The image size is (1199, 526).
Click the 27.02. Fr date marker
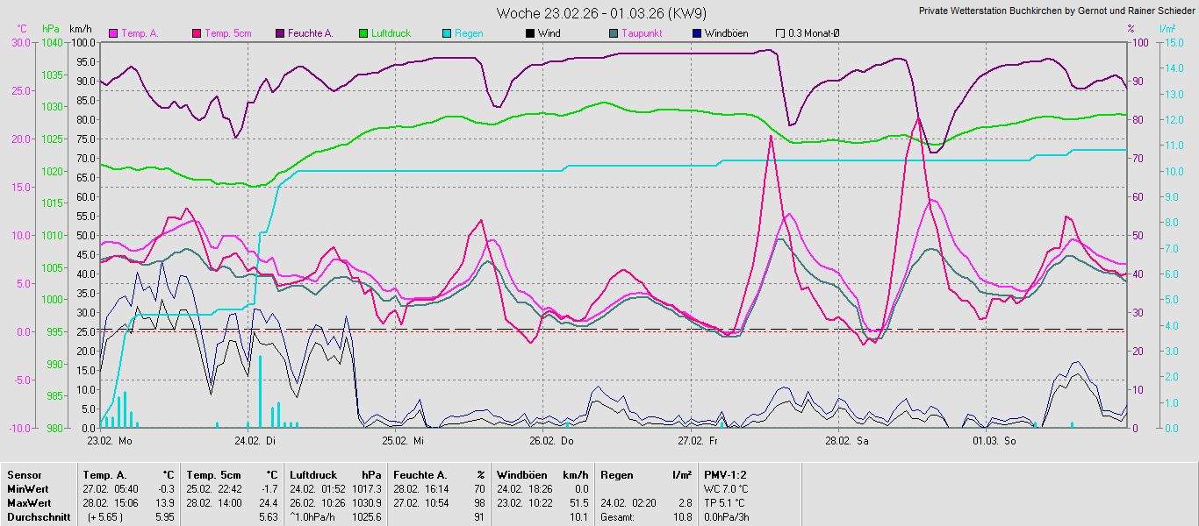pyautogui.click(x=700, y=441)
